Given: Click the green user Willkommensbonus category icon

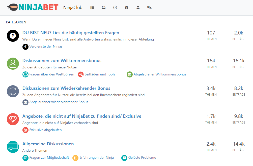Looking at the screenshot, I should pos(13,64).
